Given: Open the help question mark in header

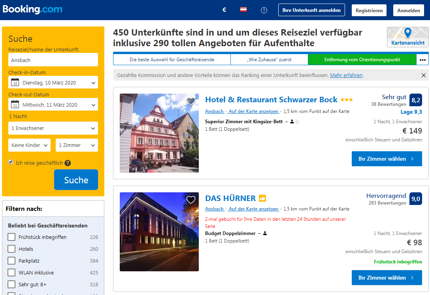Looking at the screenshot, I should point(264,10).
